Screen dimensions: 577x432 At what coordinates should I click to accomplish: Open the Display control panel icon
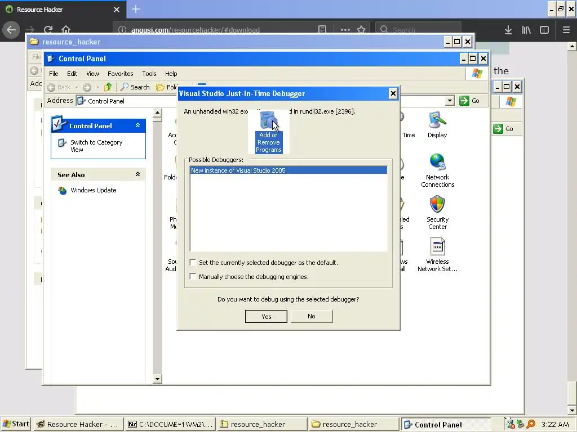(437, 125)
